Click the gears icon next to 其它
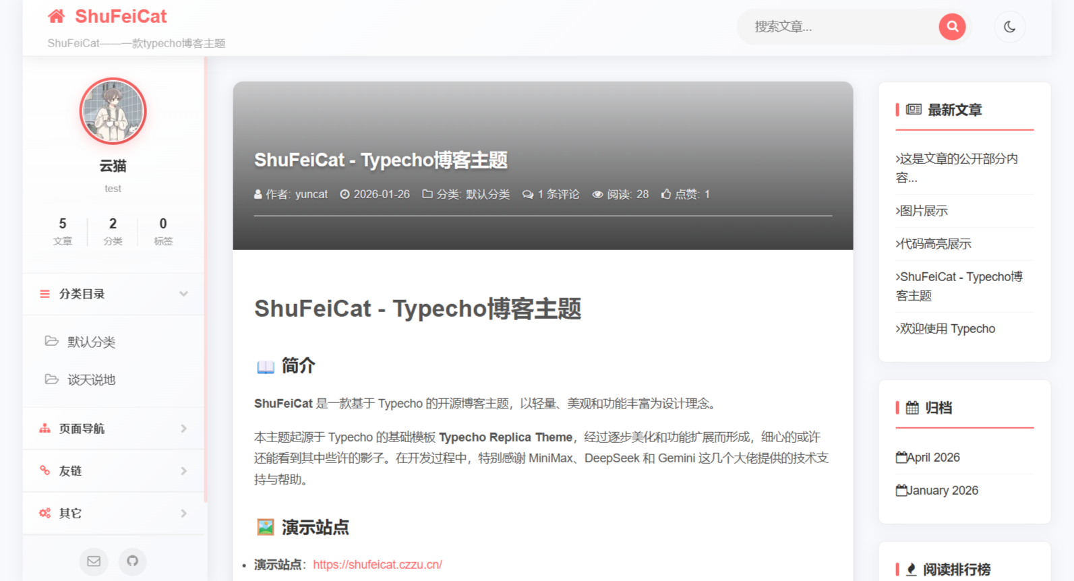The height and width of the screenshot is (581, 1074). tap(44, 513)
